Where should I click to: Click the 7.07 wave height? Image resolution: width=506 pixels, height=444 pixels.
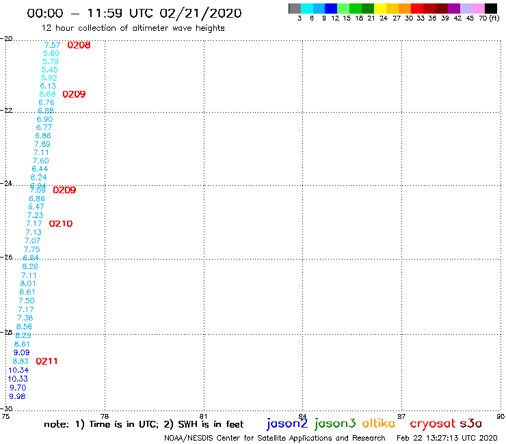(x=33, y=241)
